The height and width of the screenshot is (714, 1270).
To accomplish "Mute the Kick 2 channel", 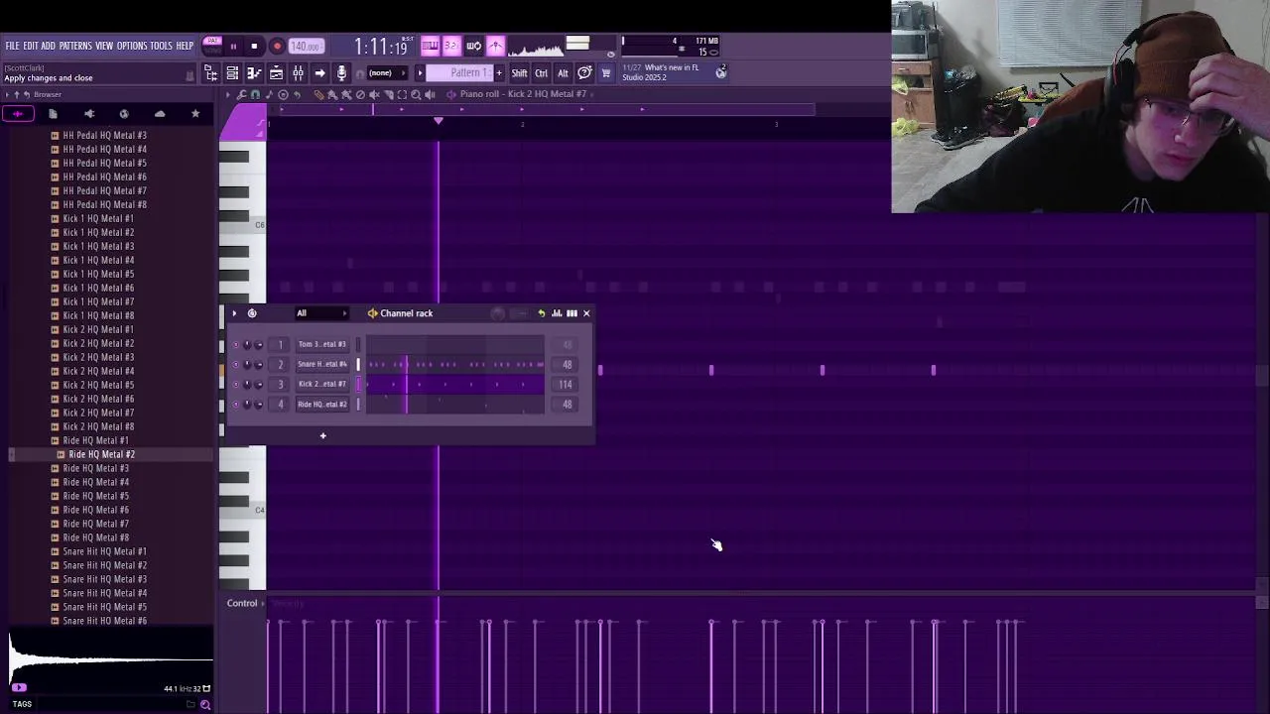I will (235, 385).
